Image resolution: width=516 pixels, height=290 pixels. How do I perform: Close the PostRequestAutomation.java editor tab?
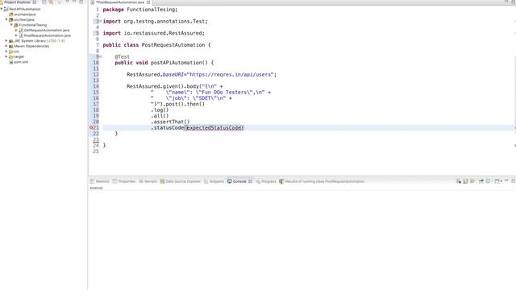tap(148, 2)
